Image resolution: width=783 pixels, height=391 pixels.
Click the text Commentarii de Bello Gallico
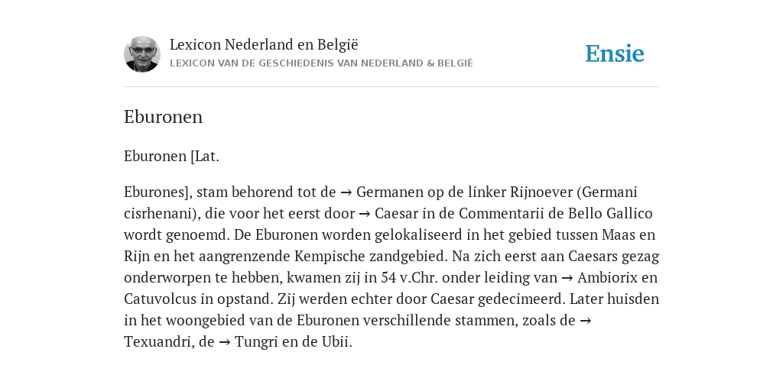pos(556,214)
